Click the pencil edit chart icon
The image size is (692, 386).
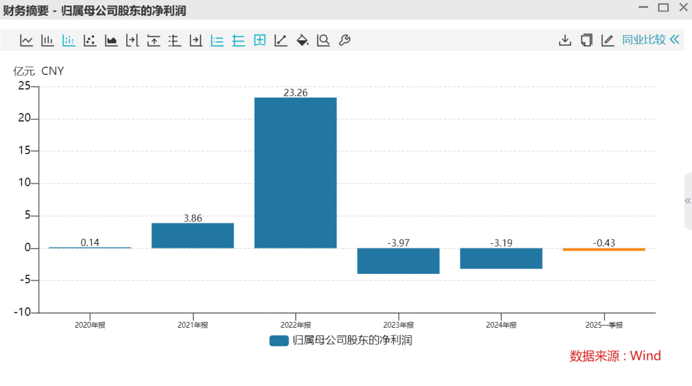(607, 40)
